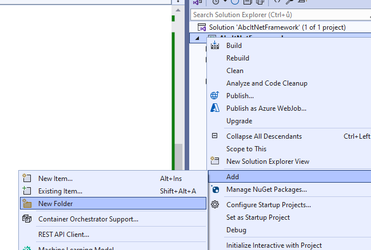Click the NuGet packages icon

[215, 189]
